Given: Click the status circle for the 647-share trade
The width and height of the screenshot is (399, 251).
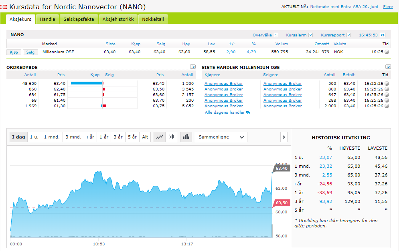Looking at the screenshot, I should pyautogui.click(x=387, y=94).
